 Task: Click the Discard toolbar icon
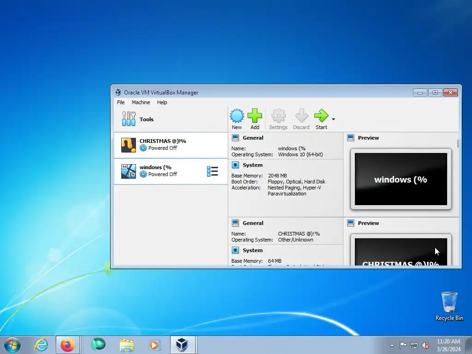coord(301,116)
